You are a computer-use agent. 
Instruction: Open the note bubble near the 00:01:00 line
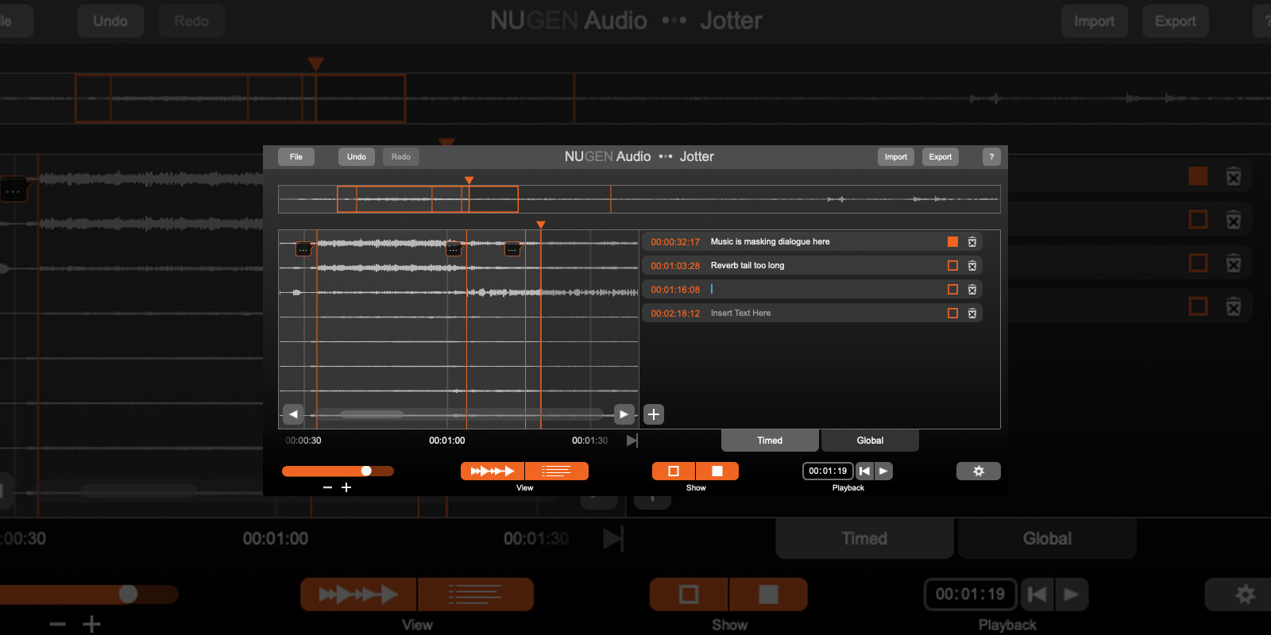454,249
